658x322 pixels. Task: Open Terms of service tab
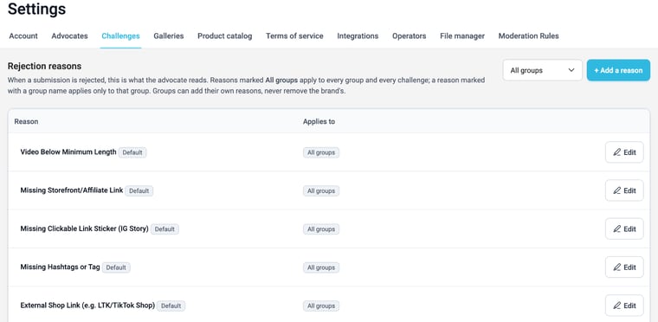click(294, 36)
